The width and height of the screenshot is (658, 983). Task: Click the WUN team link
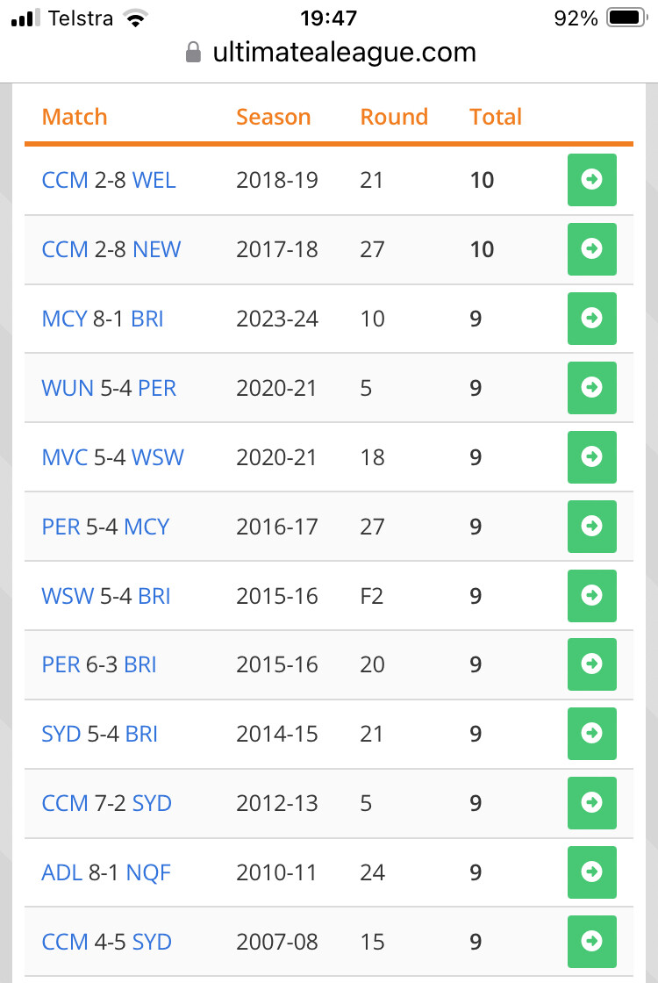coord(68,388)
